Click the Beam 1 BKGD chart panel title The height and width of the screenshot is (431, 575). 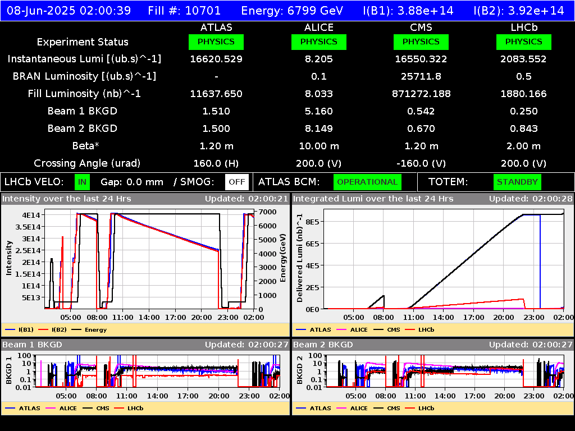click(32, 345)
